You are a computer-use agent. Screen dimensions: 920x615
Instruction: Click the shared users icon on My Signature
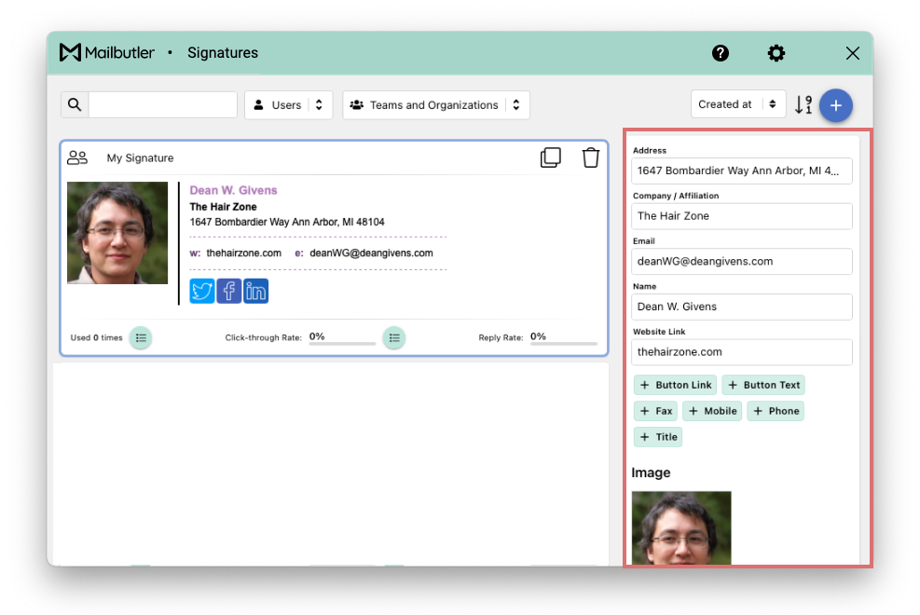point(77,157)
